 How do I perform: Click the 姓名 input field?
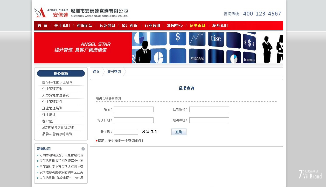[134, 109]
